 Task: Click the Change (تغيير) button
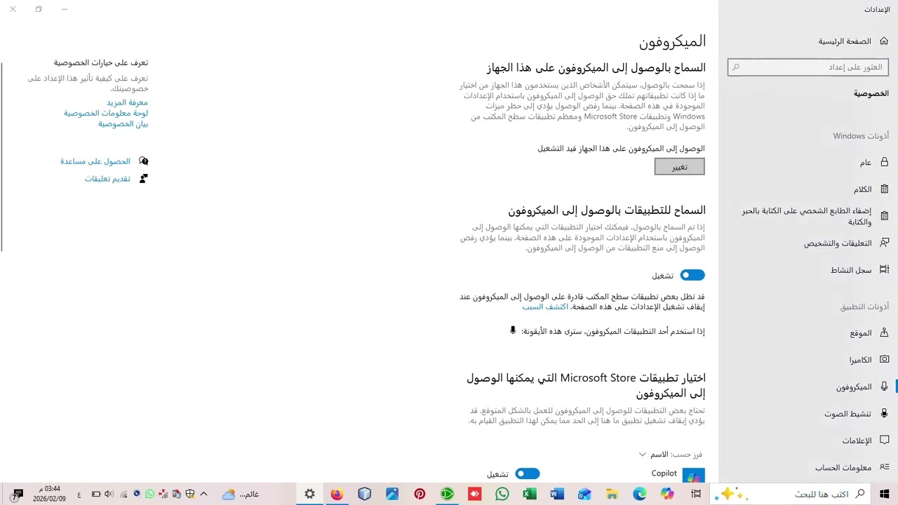pyautogui.click(x=679, y=166)
